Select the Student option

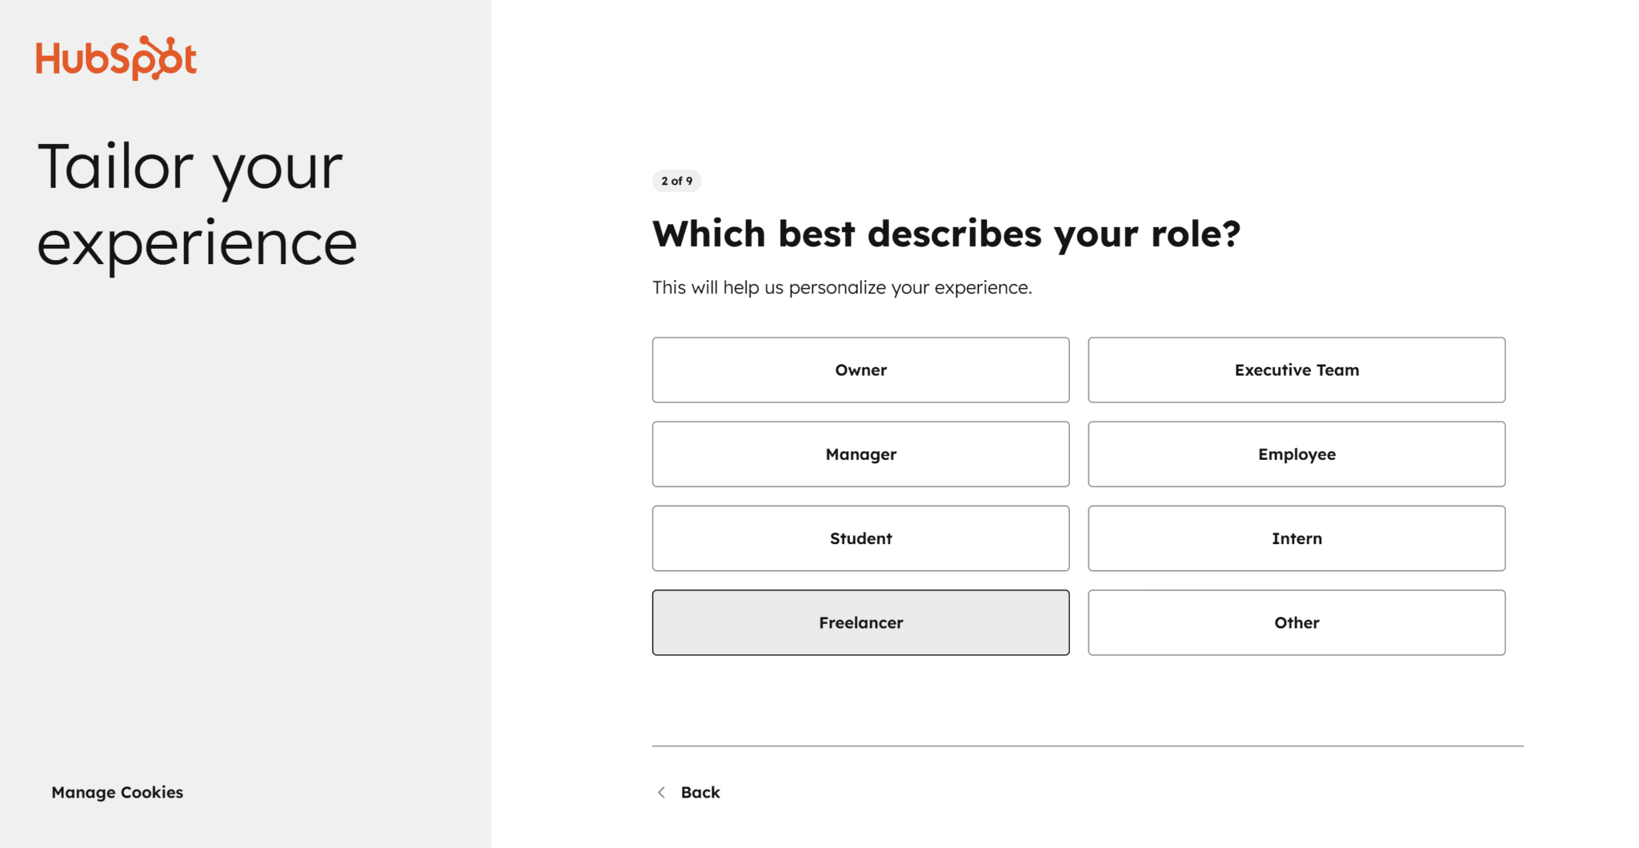tap(860, 538)
